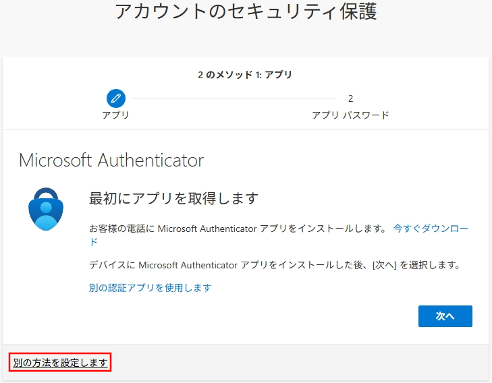Click the step number 2 indicator
The width and height of the screenshot is (492, 383).
[350, 98]
